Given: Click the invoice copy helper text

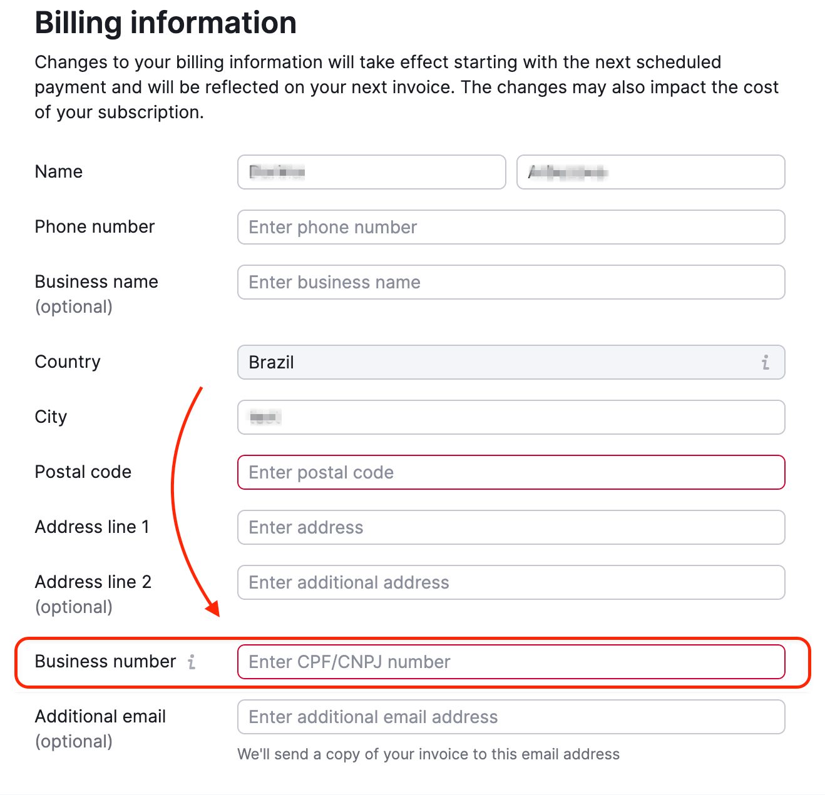Looking at the screenshot, I should coord(428,754).
